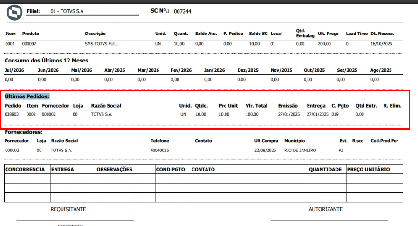
Task: Click the CONCORRENCIA table header
Action: [25, 170]
